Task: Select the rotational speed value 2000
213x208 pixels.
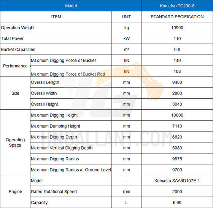Action: 177,192
